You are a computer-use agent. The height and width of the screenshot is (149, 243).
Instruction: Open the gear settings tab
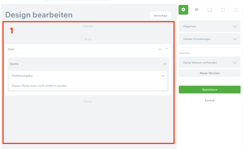tap(183, 10)
